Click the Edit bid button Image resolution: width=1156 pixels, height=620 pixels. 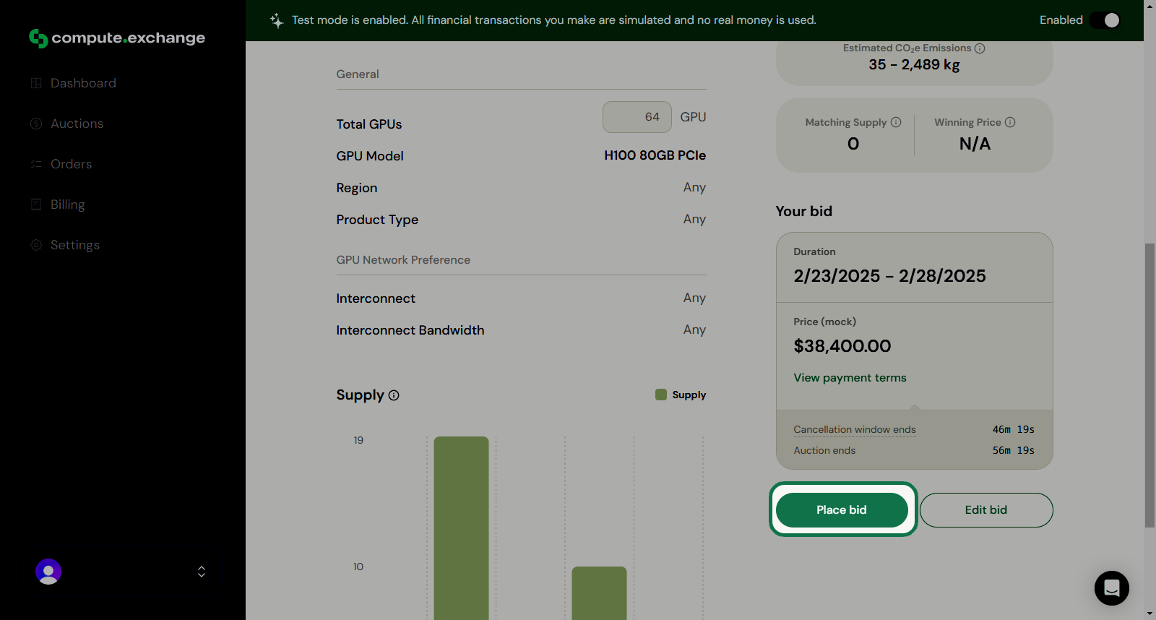point(986,509)
